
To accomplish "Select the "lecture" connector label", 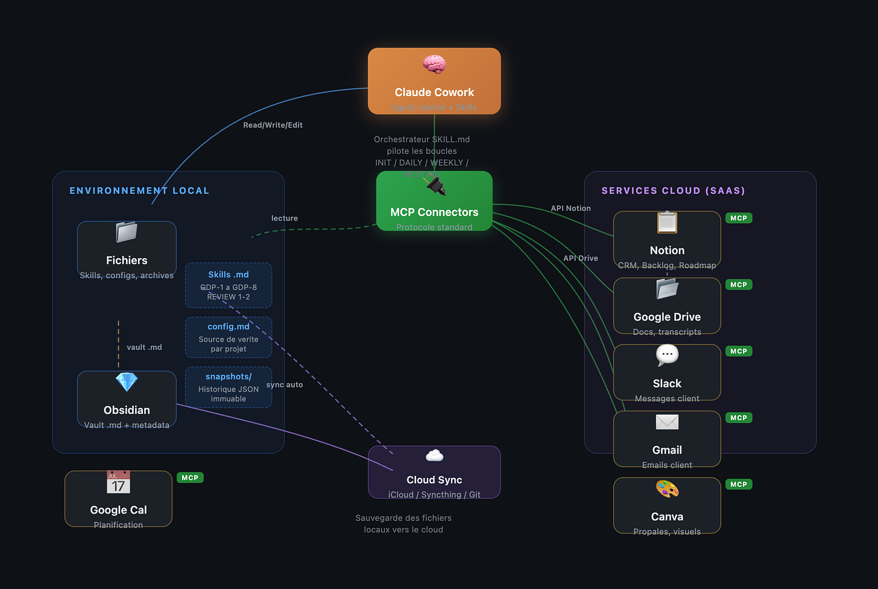I will [285, 218].
